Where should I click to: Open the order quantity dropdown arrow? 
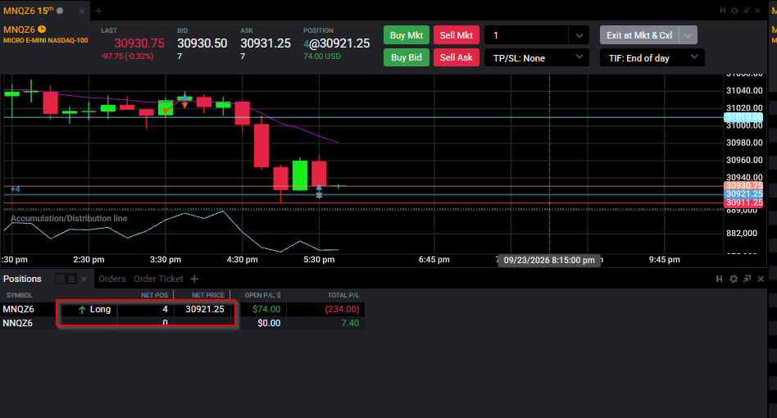pos(579,36)
